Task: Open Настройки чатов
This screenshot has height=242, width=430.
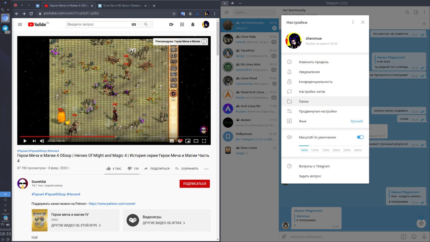Action: coord(325,91)
